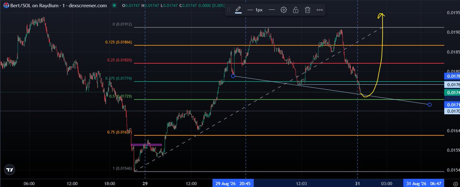
Task: Select the trendline's left anchor point
Action: (233, 76)
